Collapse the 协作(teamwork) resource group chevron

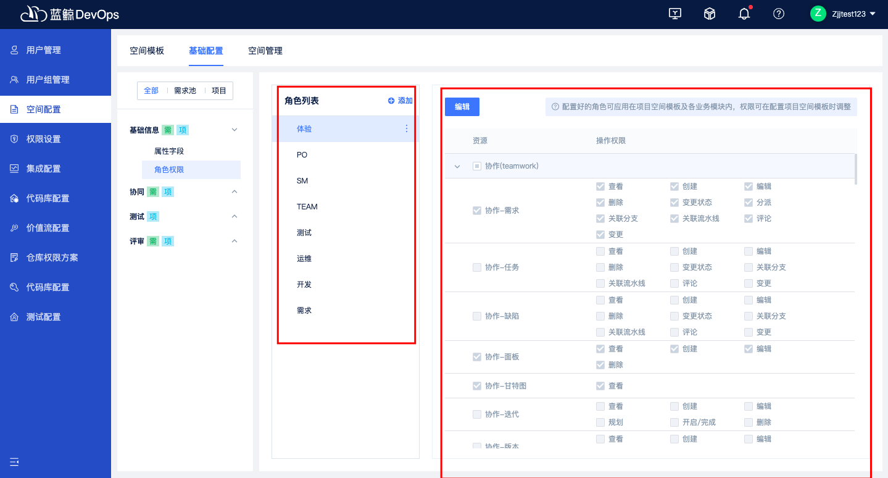[457, 167]
